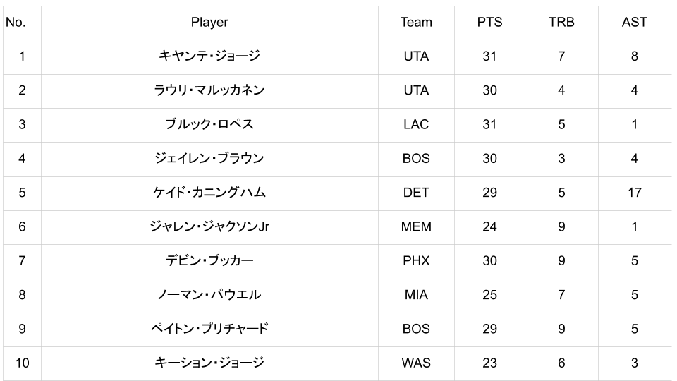Select the キーション・ジョージ player cell
Image resolution: width=677 pixels, height=381 pixels.
point(209,363)
